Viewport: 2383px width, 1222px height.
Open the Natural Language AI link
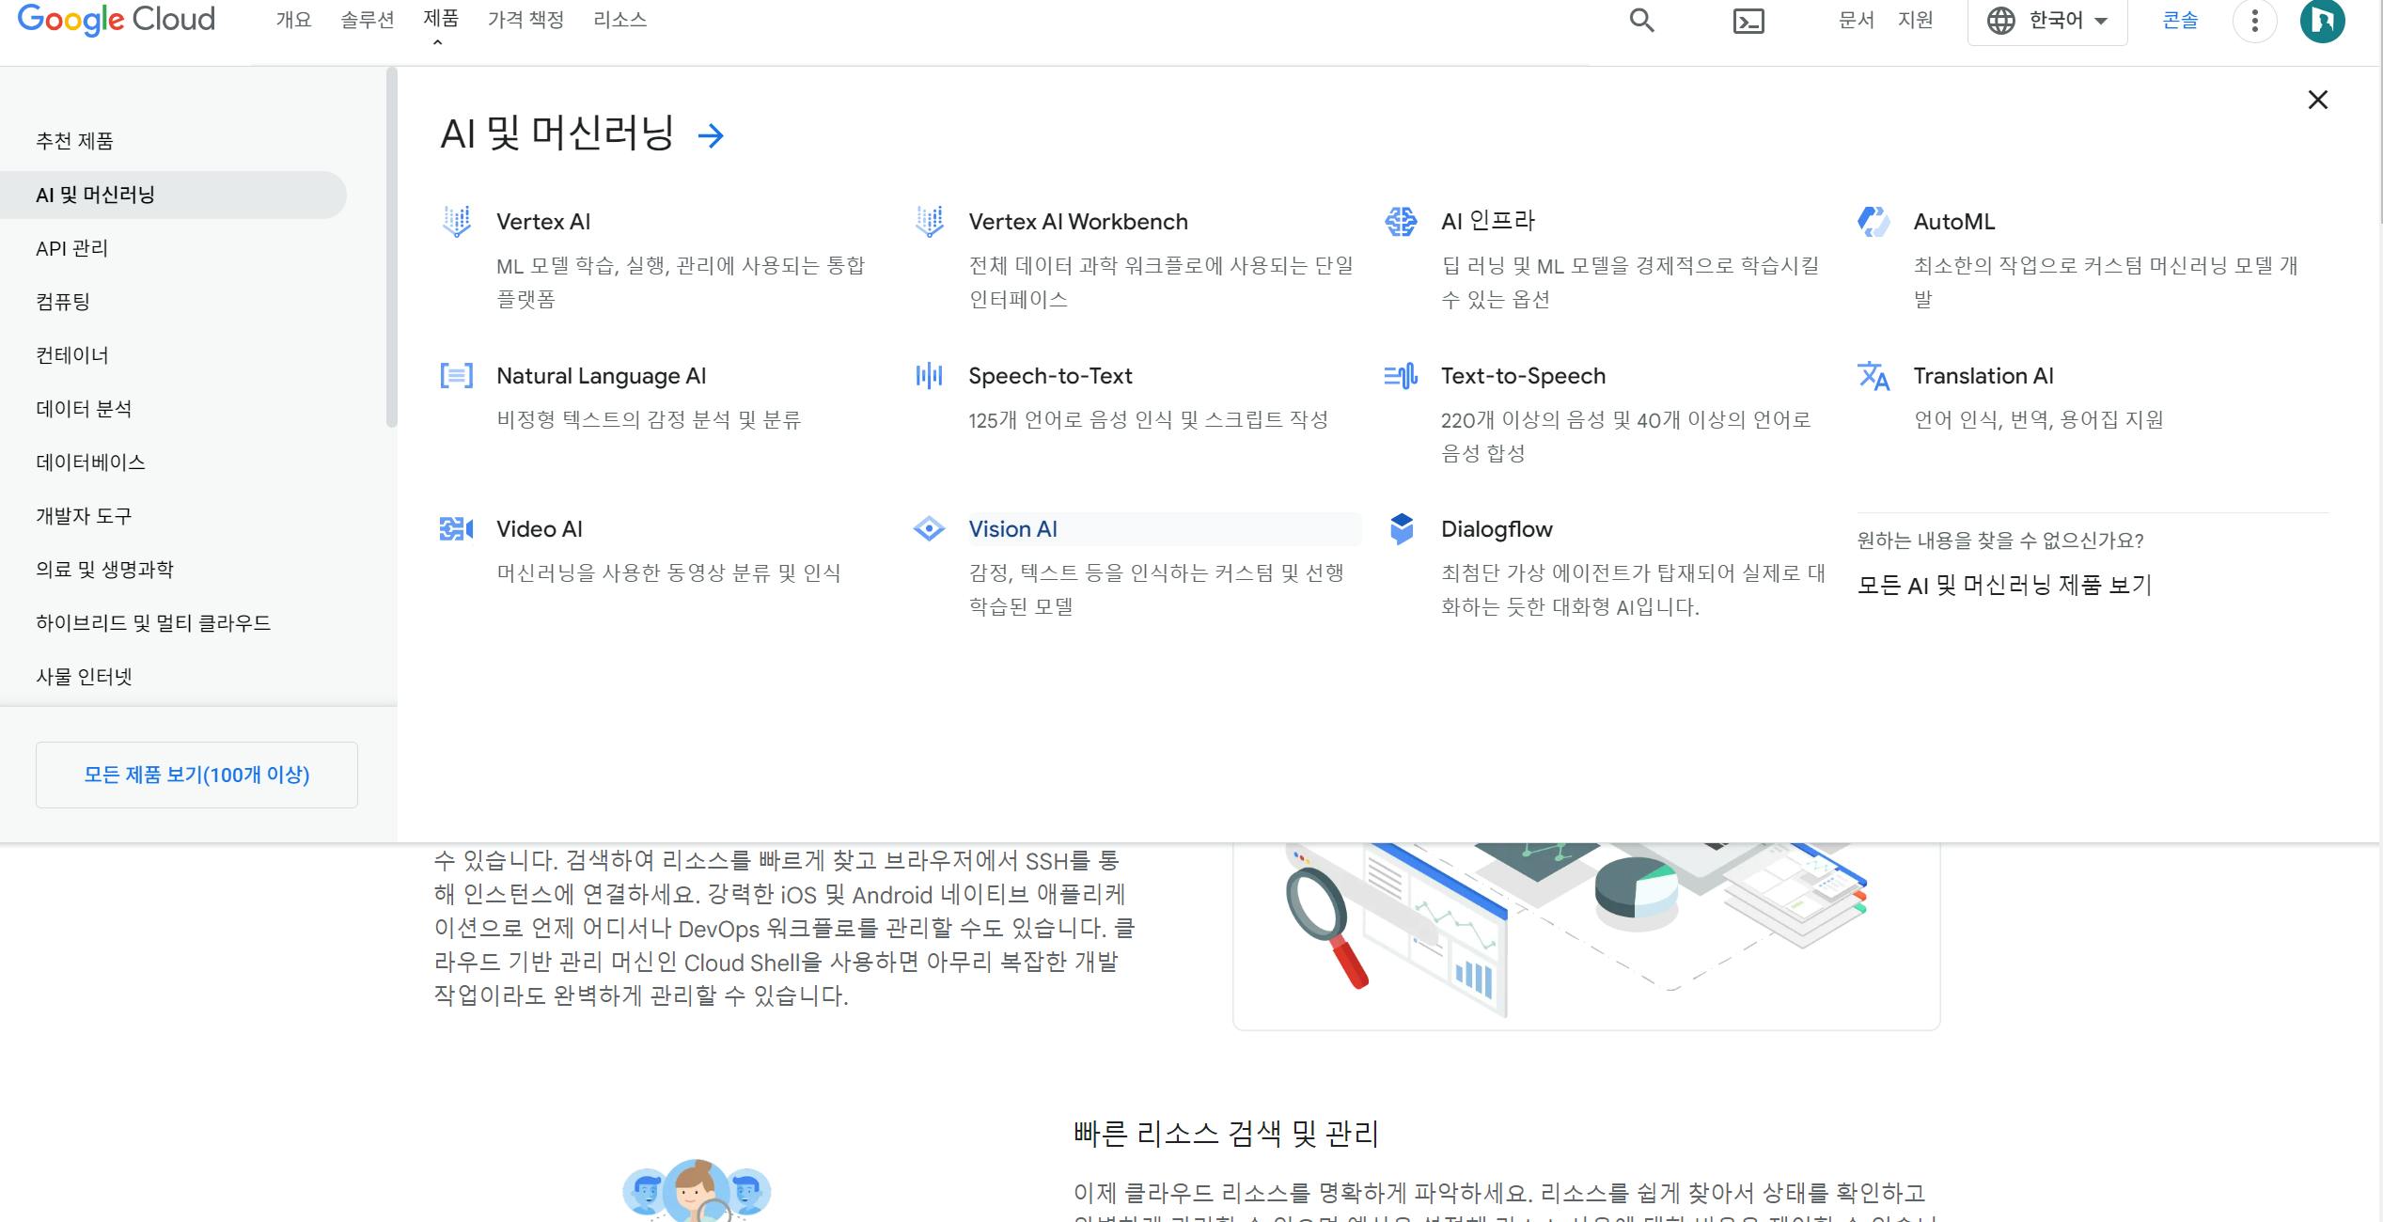coord(601,376)
